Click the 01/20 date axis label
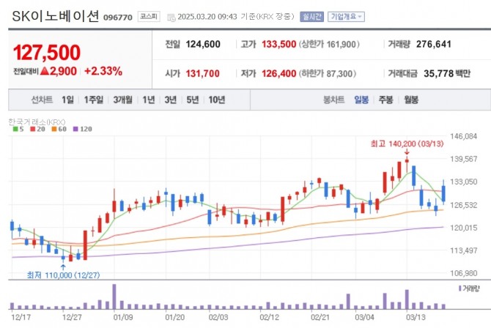This screenshot has height=328, width=491. pos(174,317)
